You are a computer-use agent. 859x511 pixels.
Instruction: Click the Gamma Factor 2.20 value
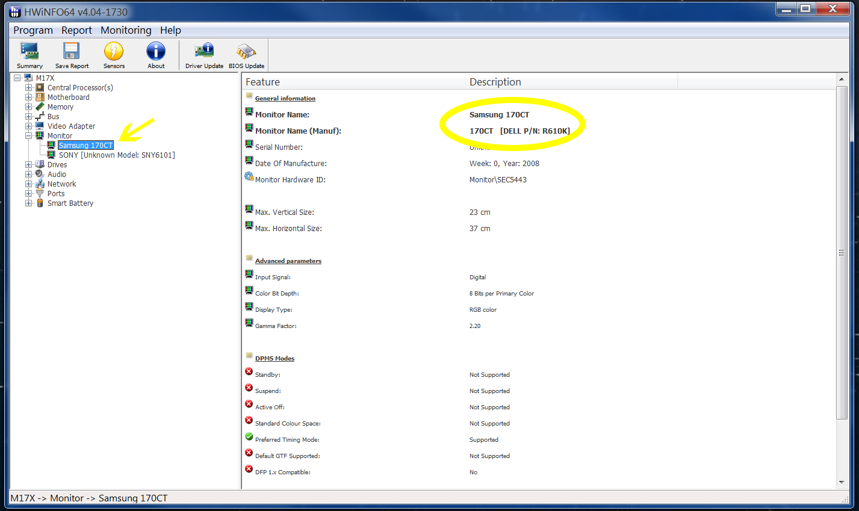tap(475, 326)
